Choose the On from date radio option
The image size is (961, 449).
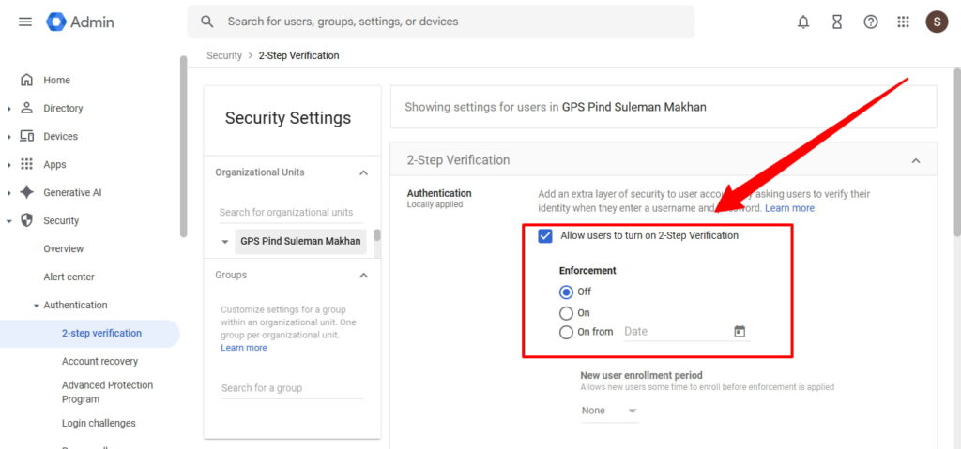click(x=566, y=332)
